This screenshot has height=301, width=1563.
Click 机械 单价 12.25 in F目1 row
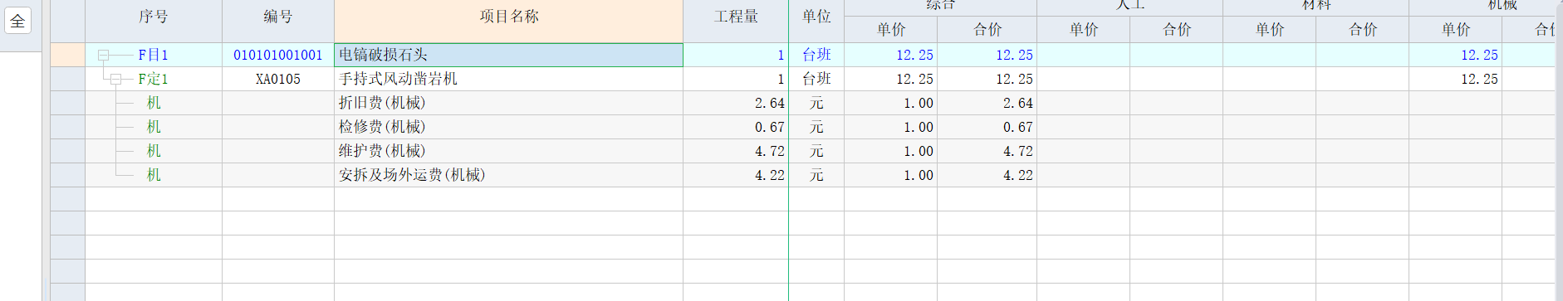coord(1455,55)
